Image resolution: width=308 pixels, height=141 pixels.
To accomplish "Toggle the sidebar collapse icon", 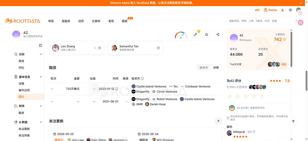I will click(x=41, y=45).
